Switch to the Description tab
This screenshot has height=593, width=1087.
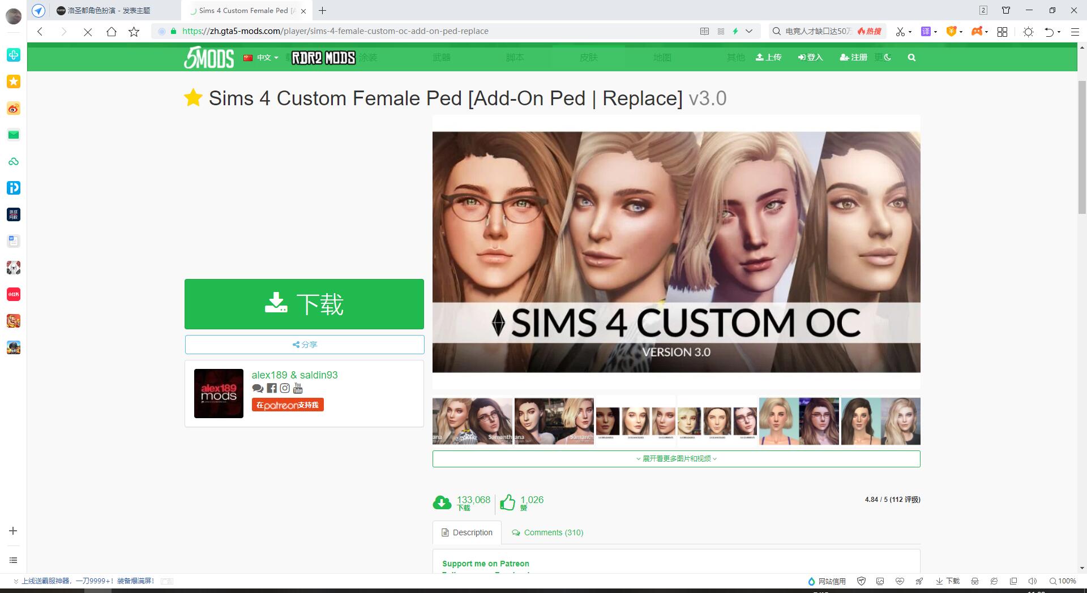click(x=467, y=532)
